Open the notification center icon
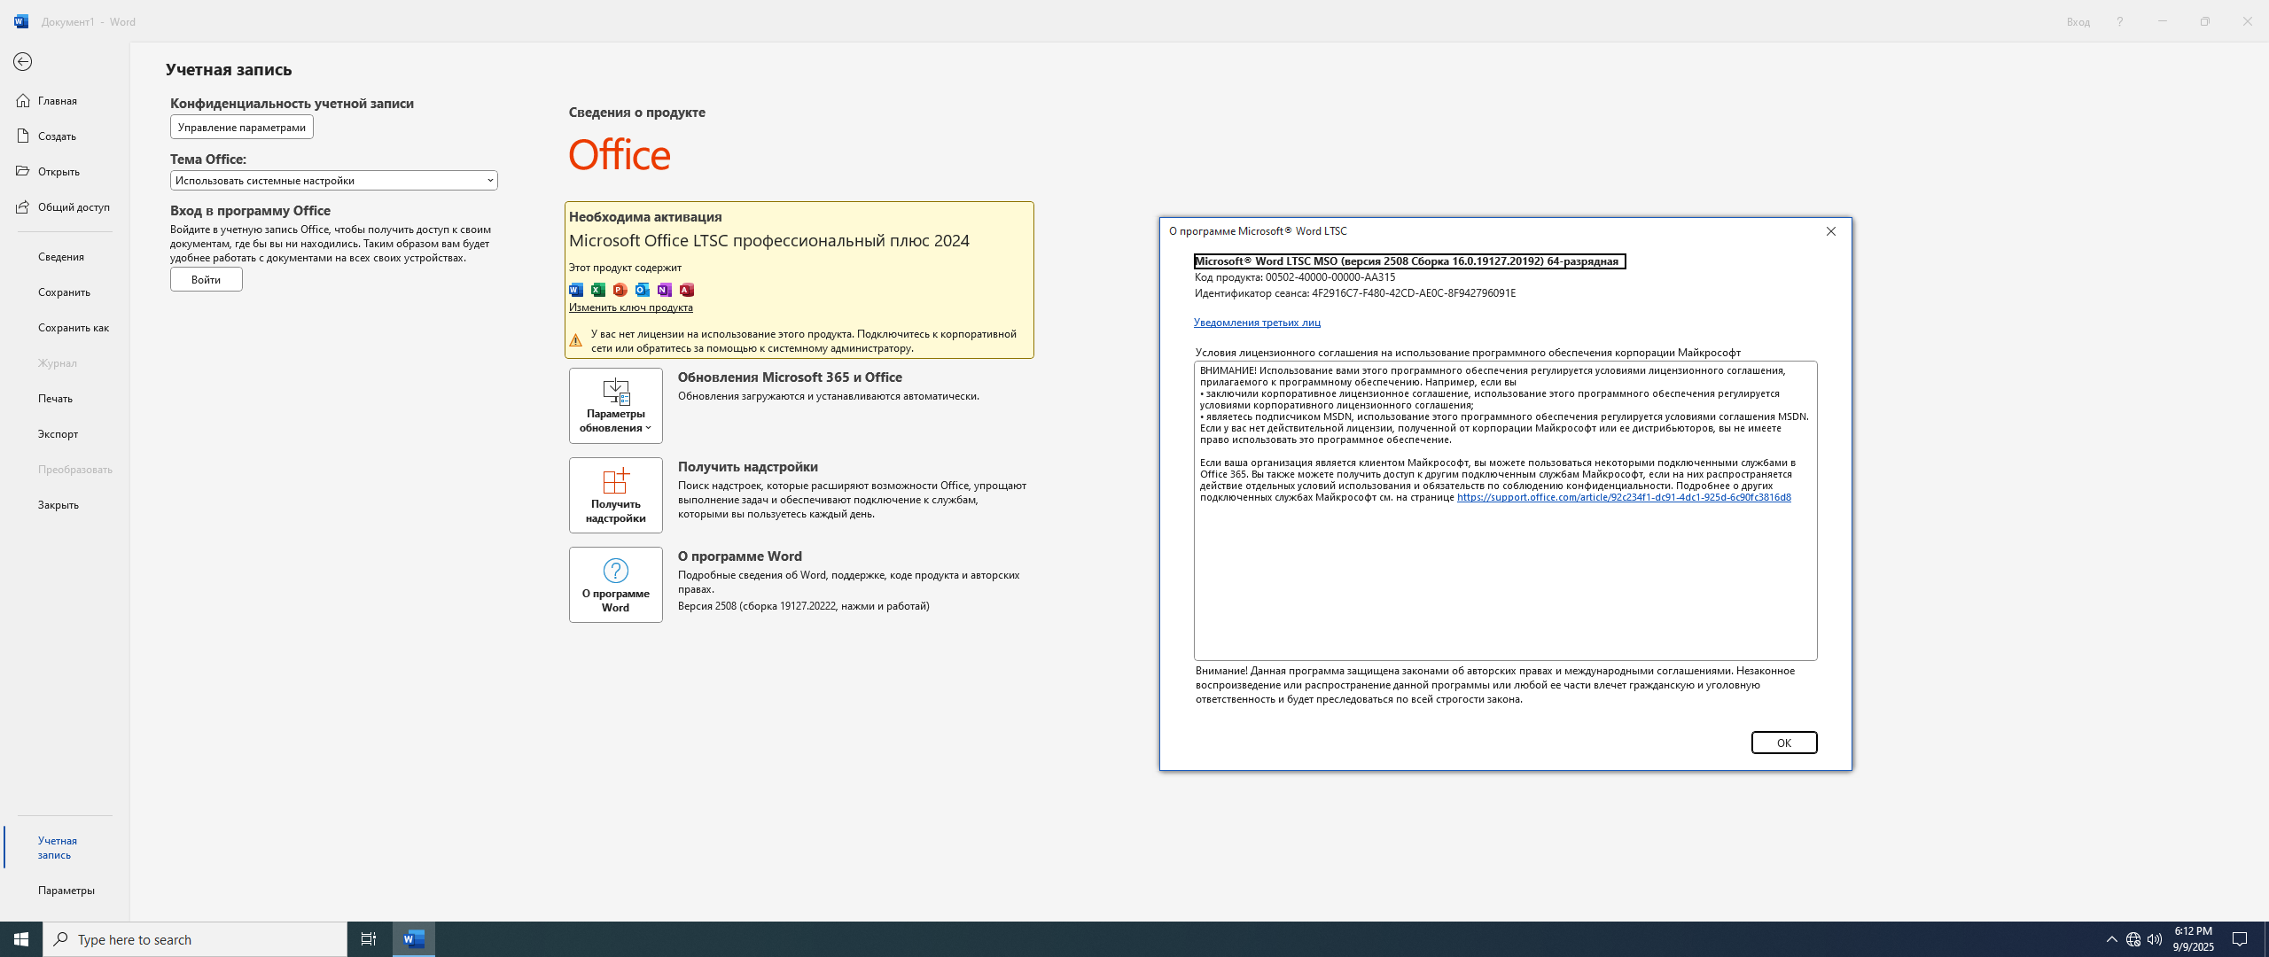 pos(2240,939)
